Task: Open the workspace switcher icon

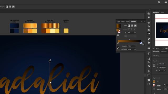Action: click(x=166, y=2)
